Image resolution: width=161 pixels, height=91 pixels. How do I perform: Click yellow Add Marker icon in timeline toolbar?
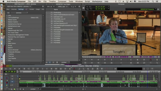pyautogui.click(x=70, y=69)
